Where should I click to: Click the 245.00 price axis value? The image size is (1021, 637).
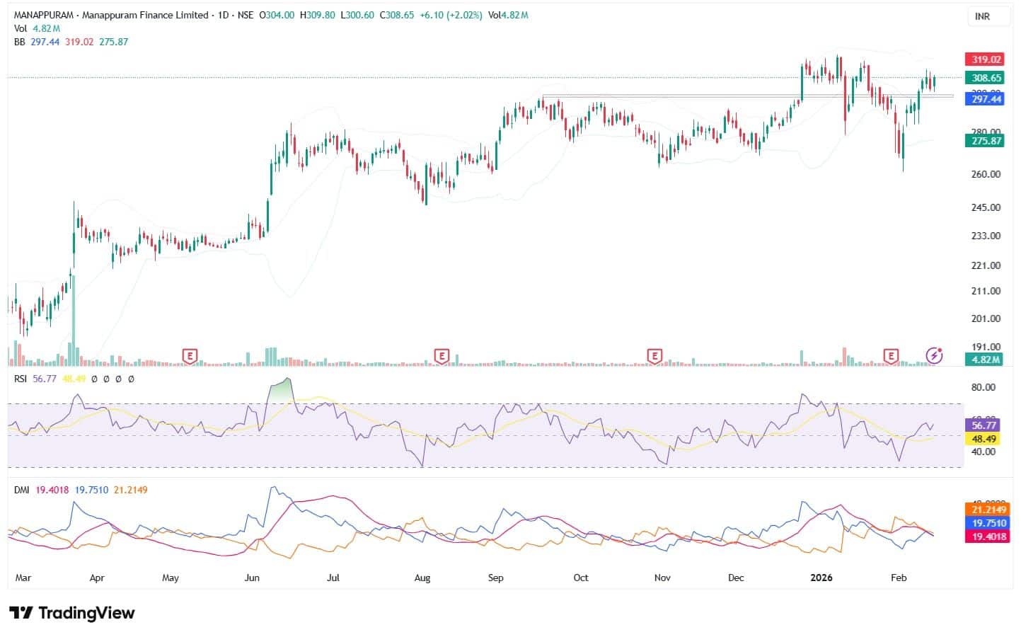point(986,207)
